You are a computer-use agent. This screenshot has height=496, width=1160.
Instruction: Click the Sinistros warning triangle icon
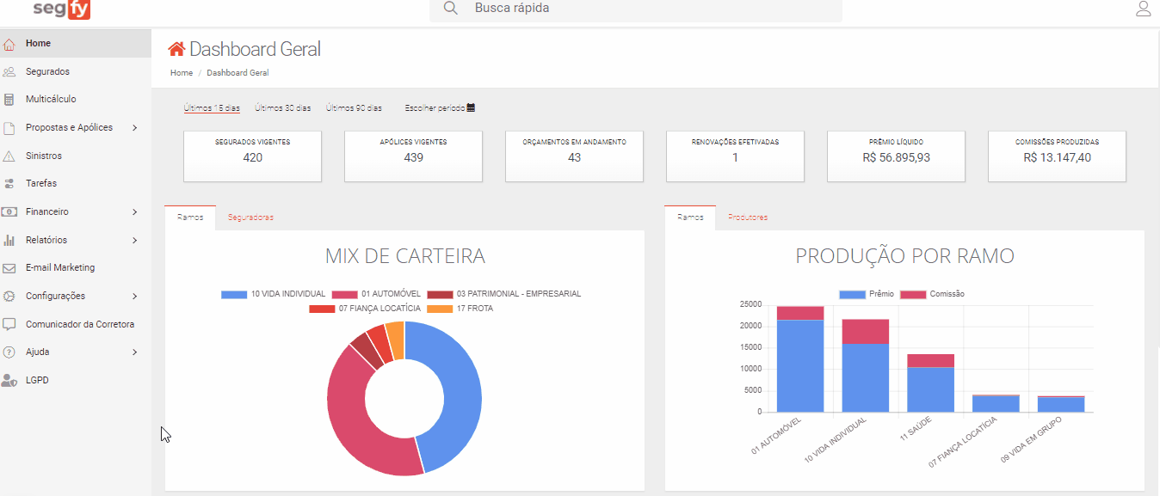[9, 156]
